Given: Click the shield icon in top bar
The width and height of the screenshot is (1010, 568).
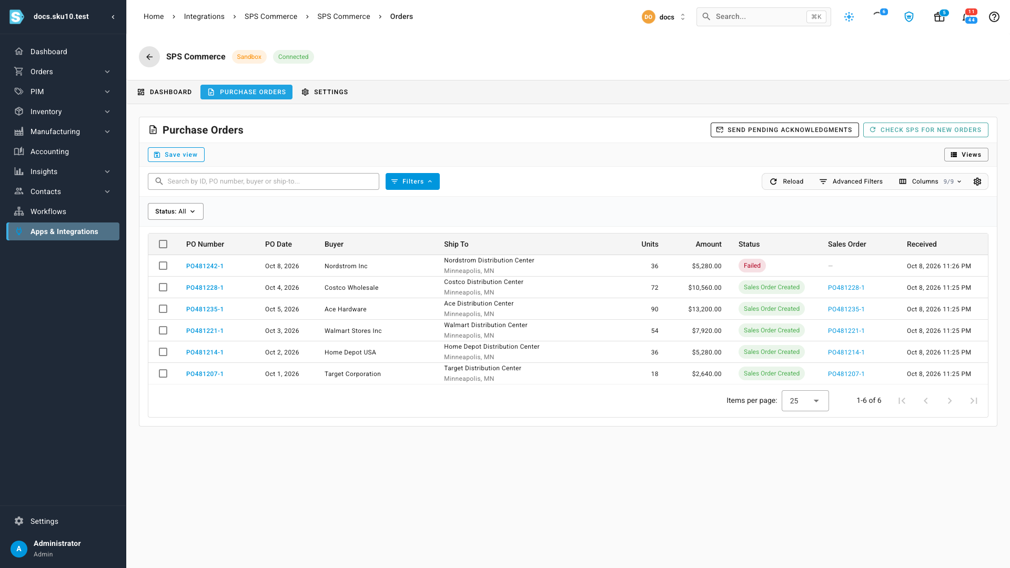Looking at the screenshot, I should point(908,17).
